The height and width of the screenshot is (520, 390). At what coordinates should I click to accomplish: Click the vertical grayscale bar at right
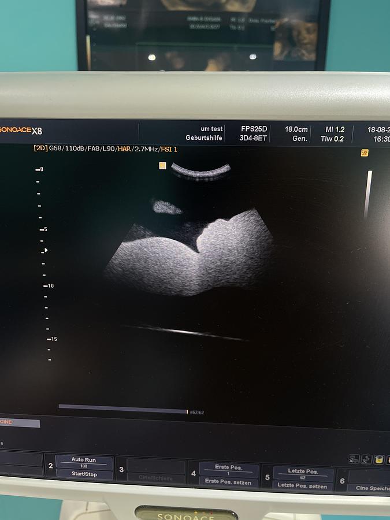[368, 194]
